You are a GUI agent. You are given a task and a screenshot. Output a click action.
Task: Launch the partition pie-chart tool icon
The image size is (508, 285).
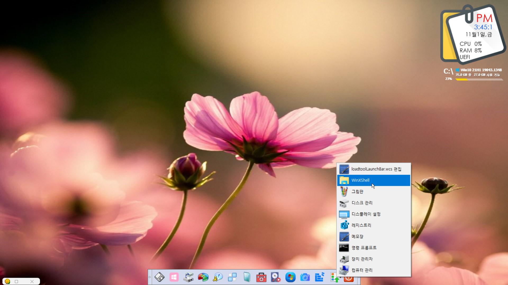click(203, 277)
